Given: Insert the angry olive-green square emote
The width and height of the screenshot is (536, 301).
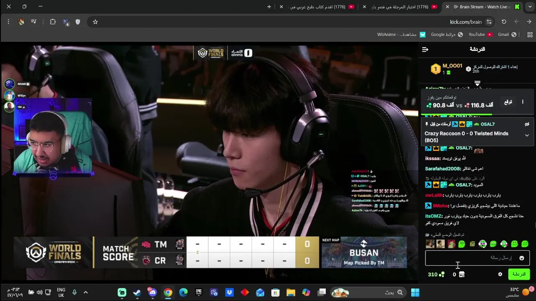Looking at the screenshot, I should [x=472, y=244].
